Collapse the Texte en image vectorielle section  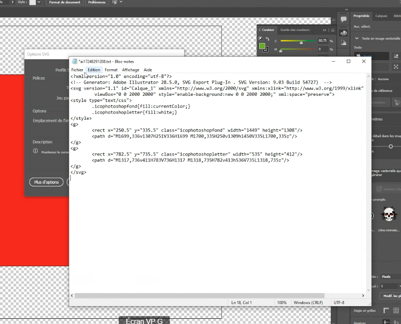356,38
